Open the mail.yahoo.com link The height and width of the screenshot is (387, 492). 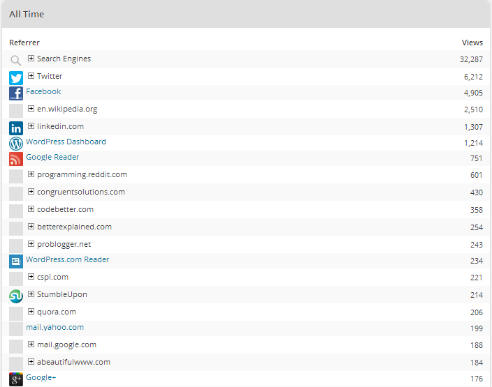click(x=55, y=328)
